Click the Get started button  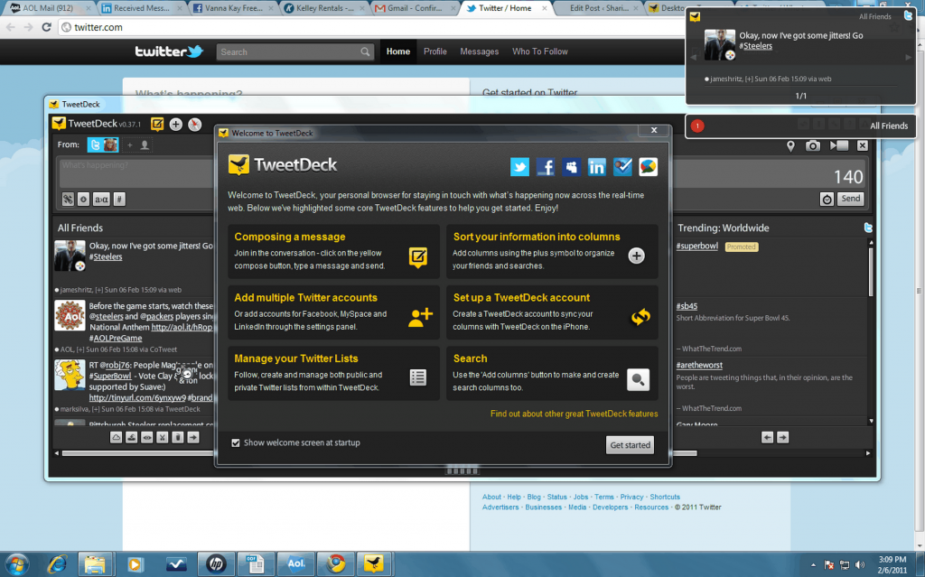(x=630, y=445)
